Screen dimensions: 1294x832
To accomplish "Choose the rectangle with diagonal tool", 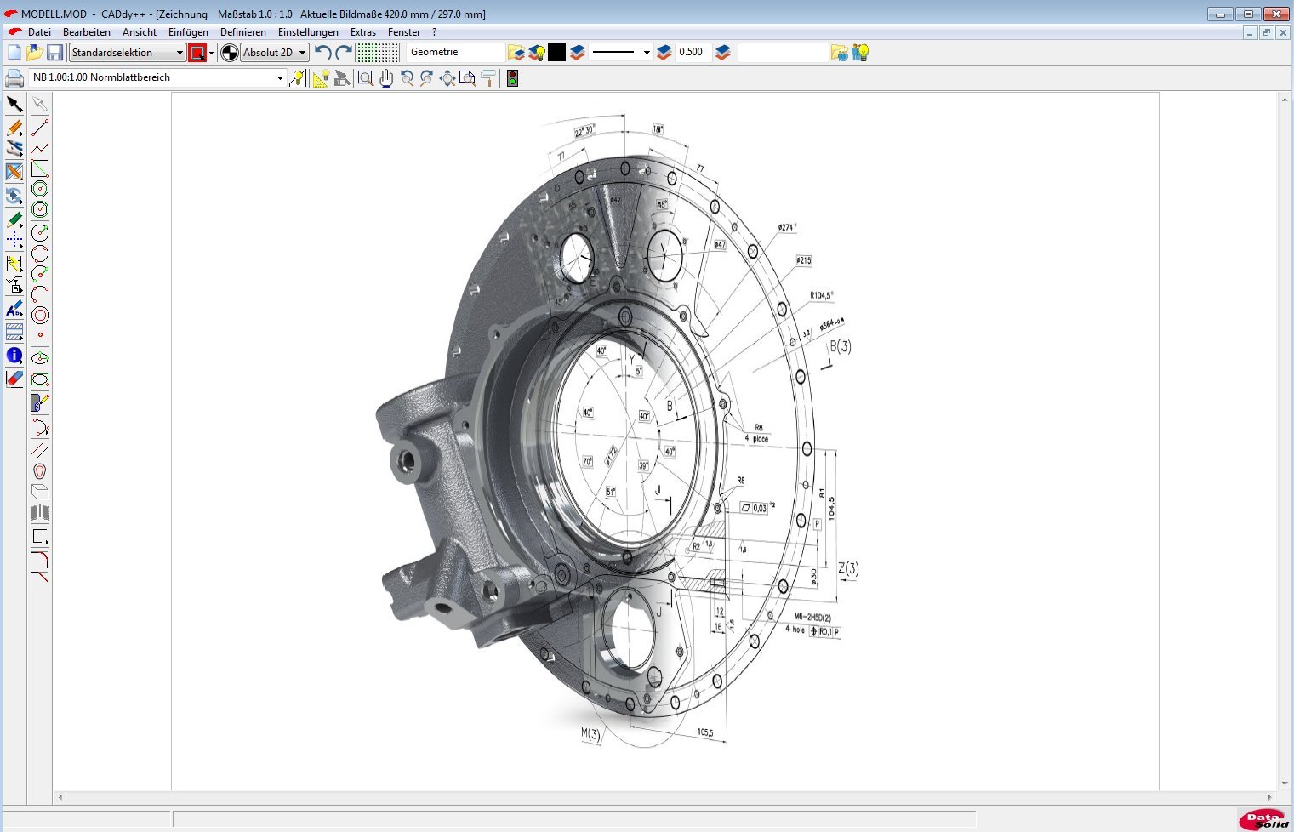I will point(40,168).
